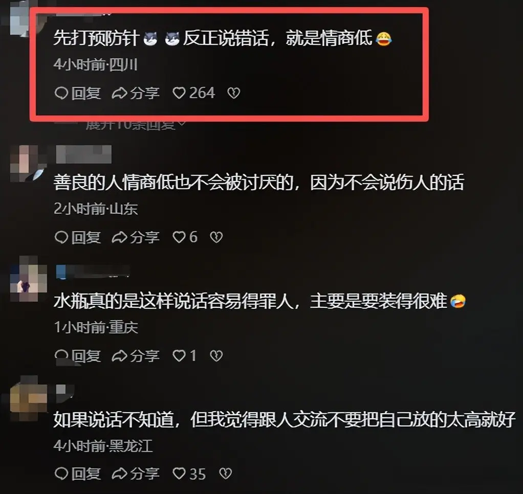Dislike the Chongqing comment via broken heart

pos(216,355)
